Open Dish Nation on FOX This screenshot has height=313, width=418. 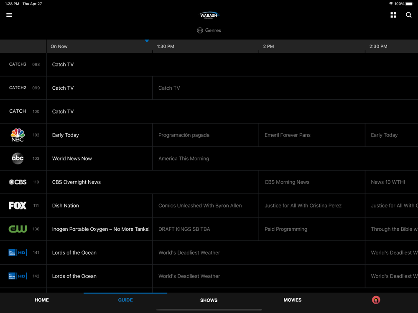(x=99, y=205)
